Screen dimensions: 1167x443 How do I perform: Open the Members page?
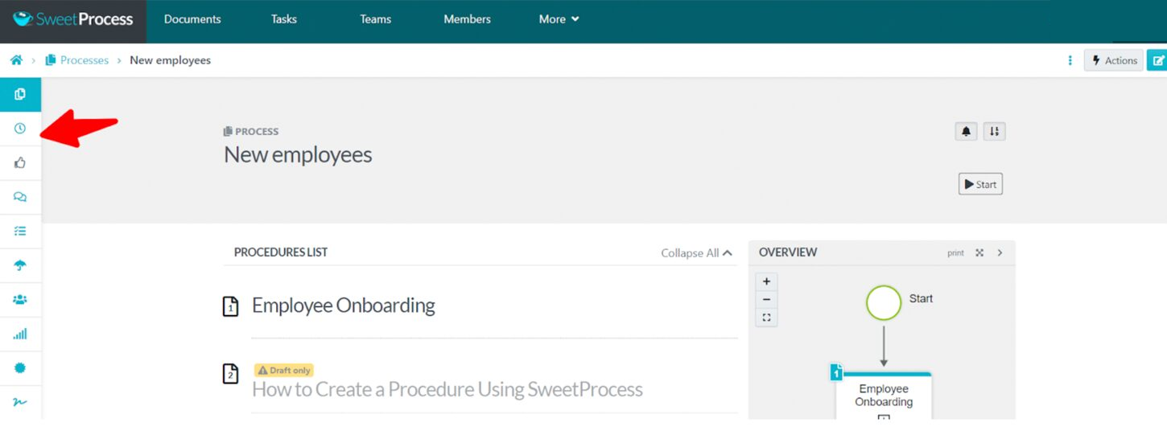[467, 19]
